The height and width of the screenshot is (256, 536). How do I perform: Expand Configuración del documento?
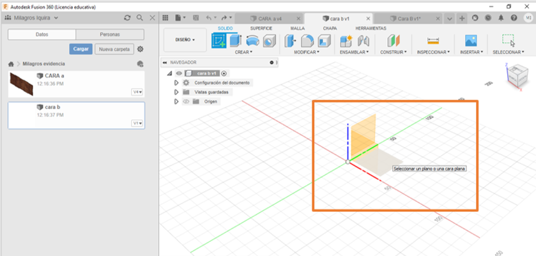click(176, 83)
